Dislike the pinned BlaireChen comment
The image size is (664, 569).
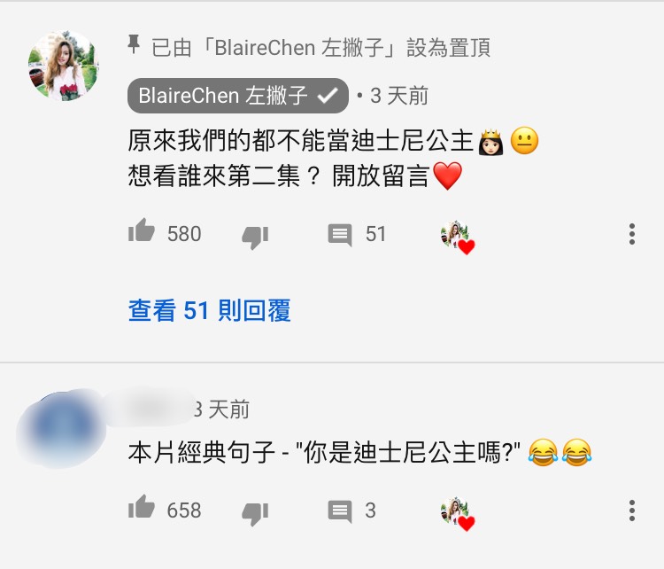point(255,238)
